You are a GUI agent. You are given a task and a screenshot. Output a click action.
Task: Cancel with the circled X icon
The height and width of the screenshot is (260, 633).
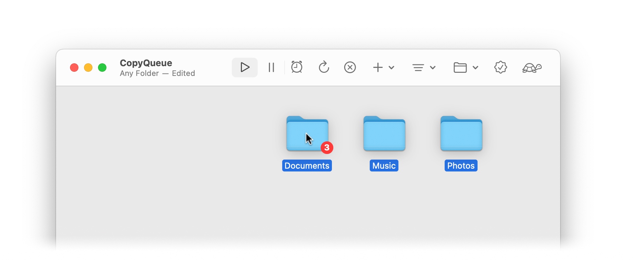350,67
